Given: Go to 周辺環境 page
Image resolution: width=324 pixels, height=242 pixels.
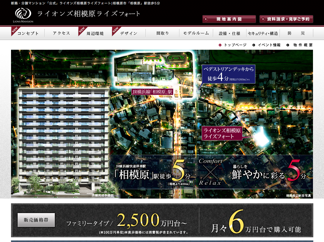Looking at the screenshot, I should (95, 33).
